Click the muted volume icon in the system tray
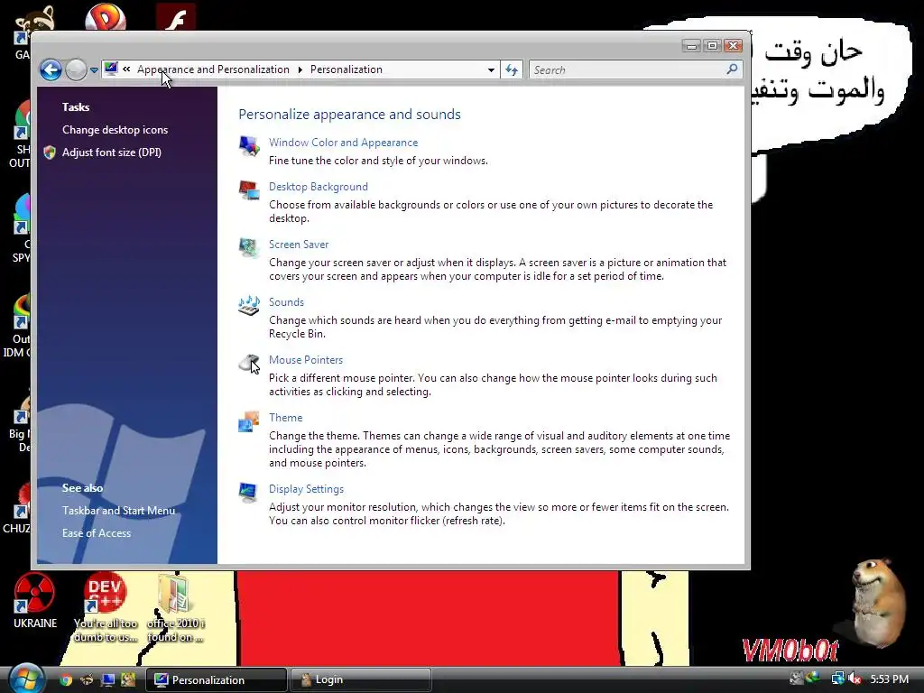The height and width of the screenshot is (693, 924). click(x=855, y=679)
